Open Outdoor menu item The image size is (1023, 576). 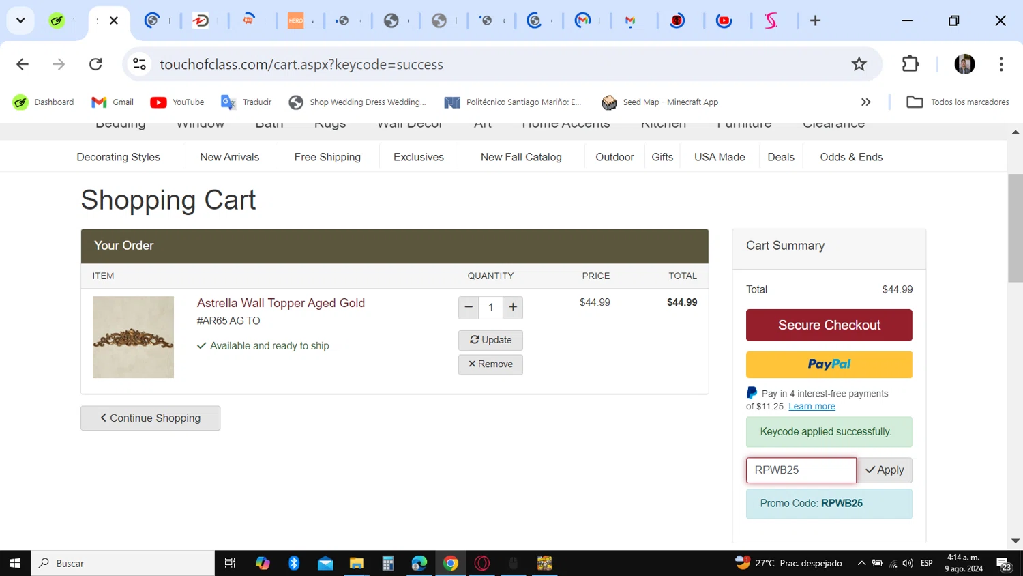(x=614, y=157)
